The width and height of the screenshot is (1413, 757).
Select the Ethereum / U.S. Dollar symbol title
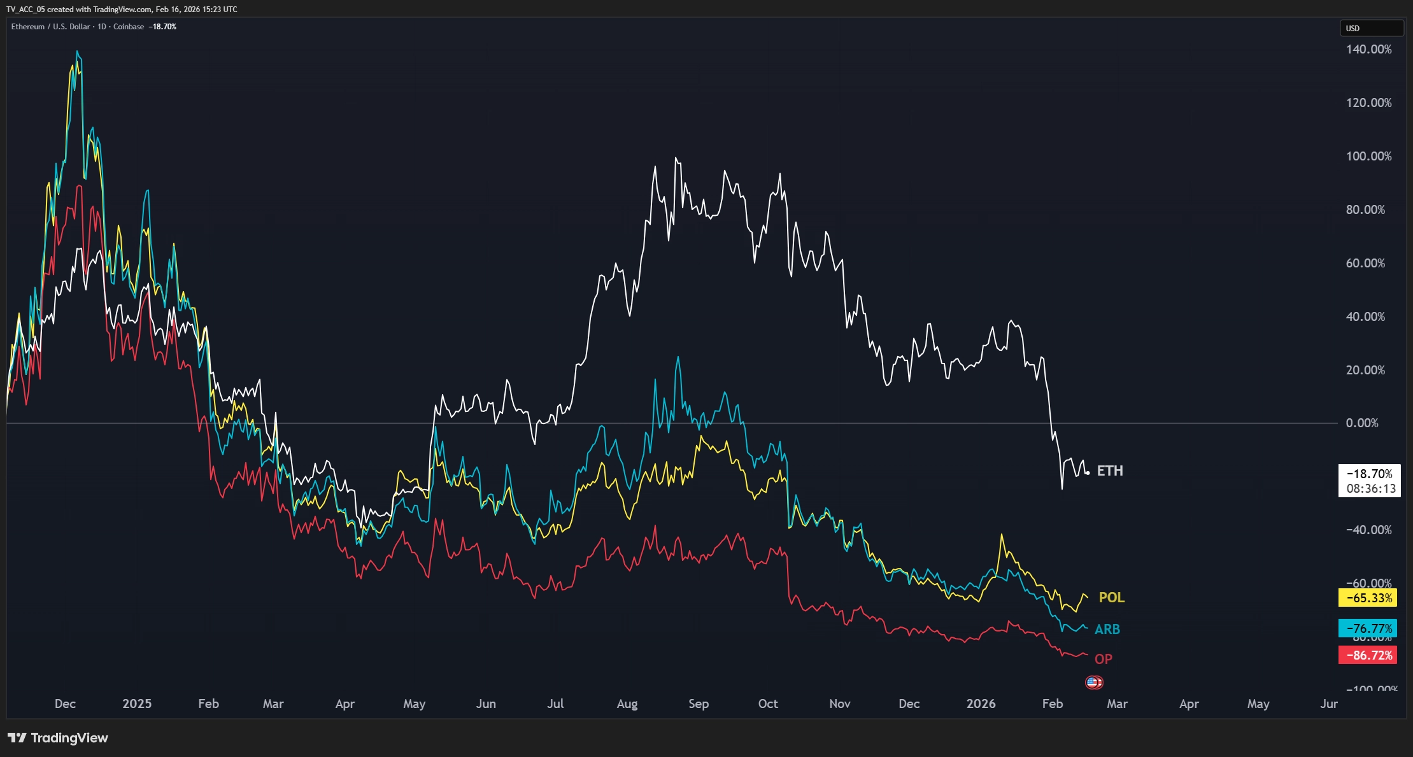tap(50, 27)
